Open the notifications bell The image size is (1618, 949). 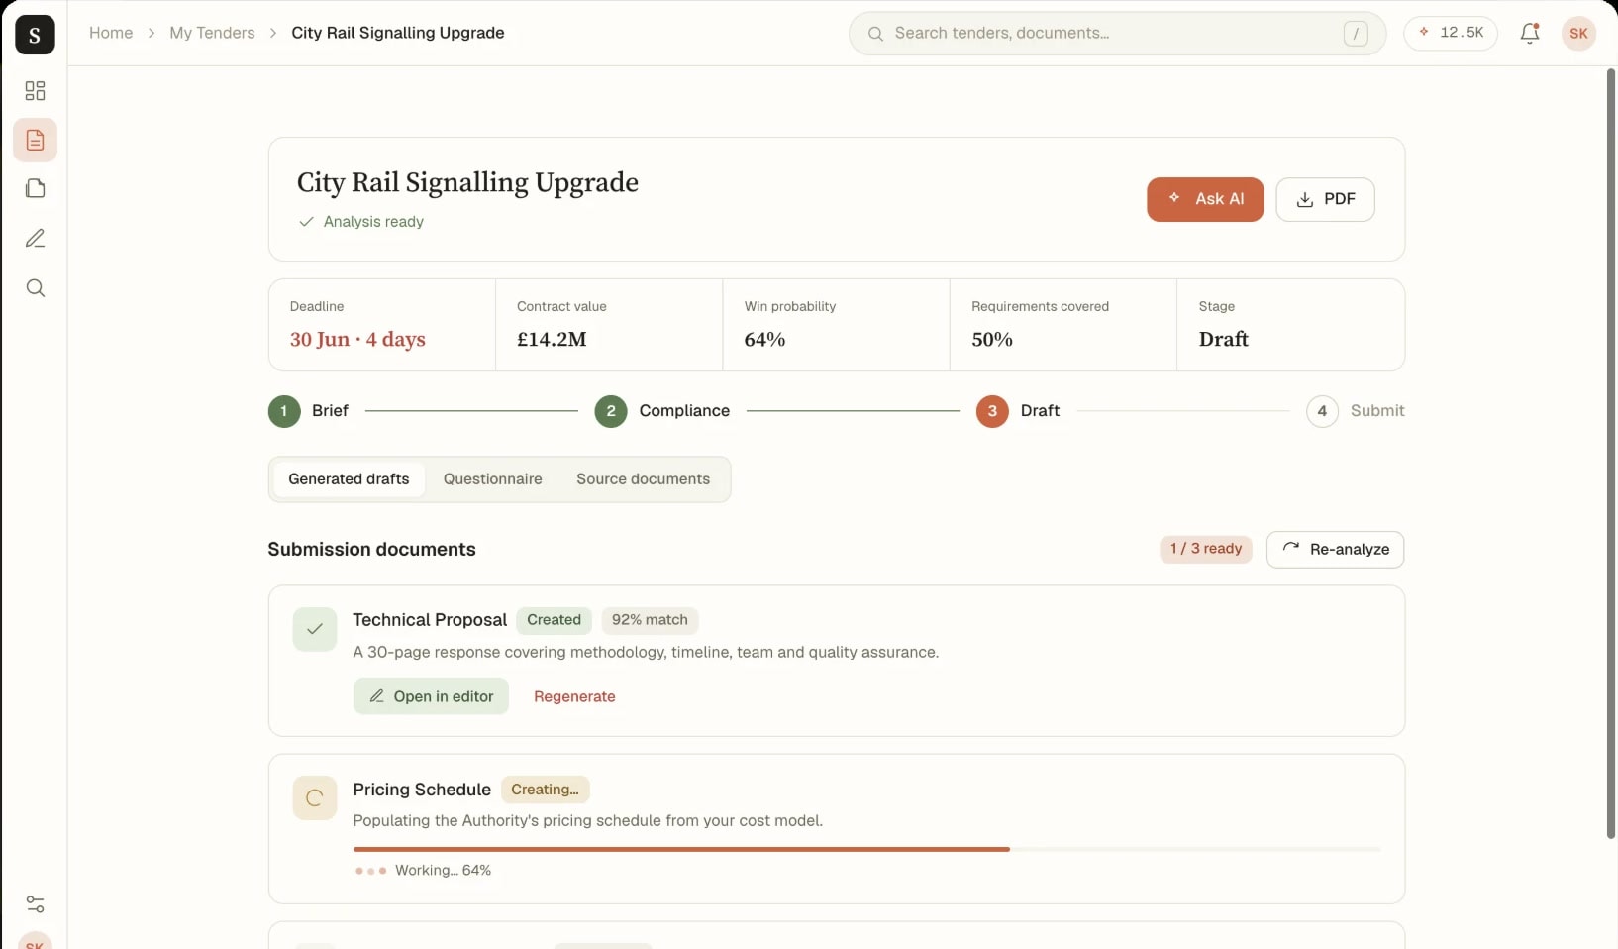[1530, 33]
